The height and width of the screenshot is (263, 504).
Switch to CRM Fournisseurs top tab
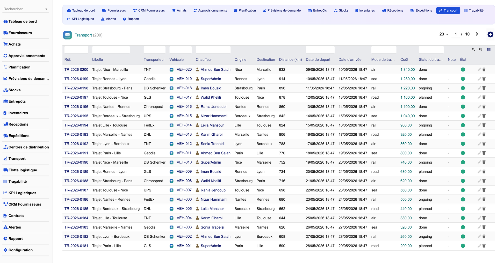[x=149, y=11]
